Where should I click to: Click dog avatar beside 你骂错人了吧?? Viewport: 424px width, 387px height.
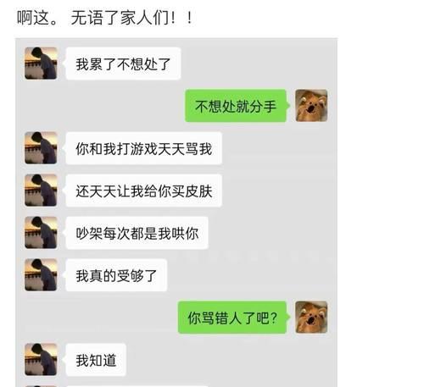coord(311,318)
